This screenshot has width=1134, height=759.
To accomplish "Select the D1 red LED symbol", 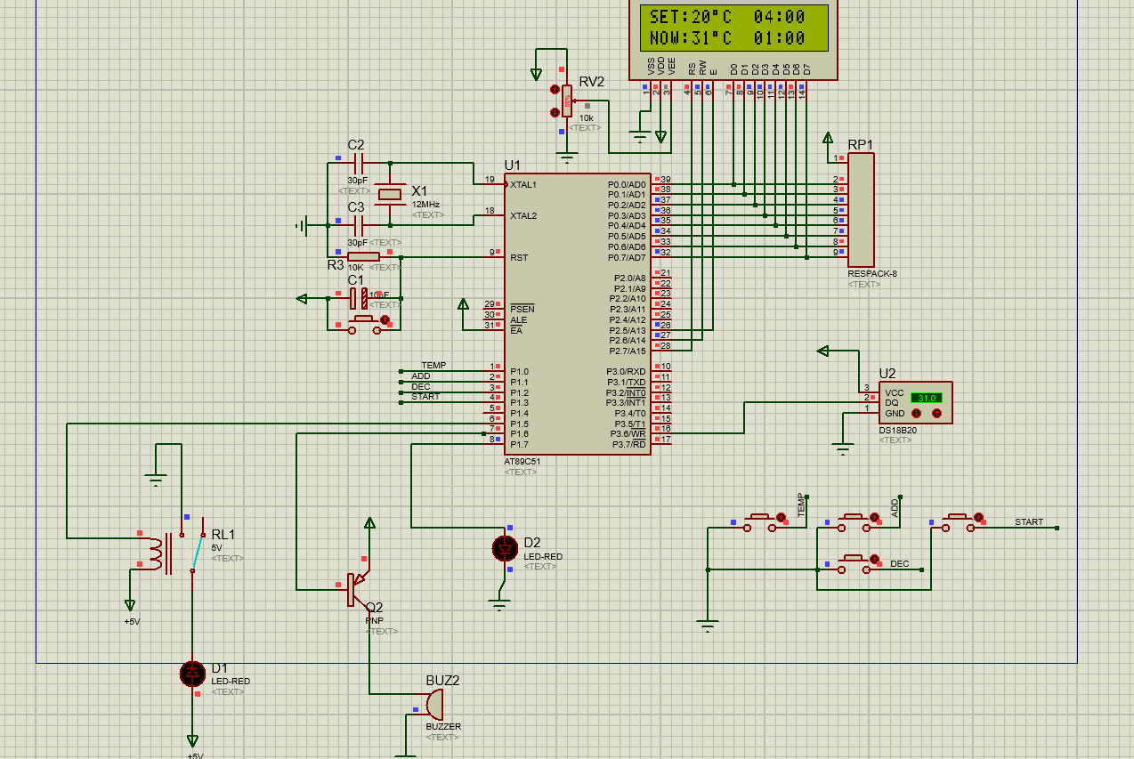I will [192, 674].
